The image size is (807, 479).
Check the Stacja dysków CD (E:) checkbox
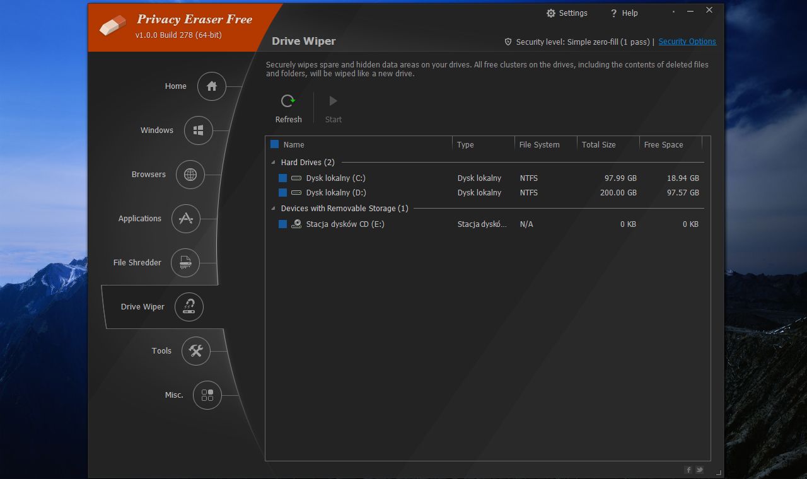coord(282,224)
